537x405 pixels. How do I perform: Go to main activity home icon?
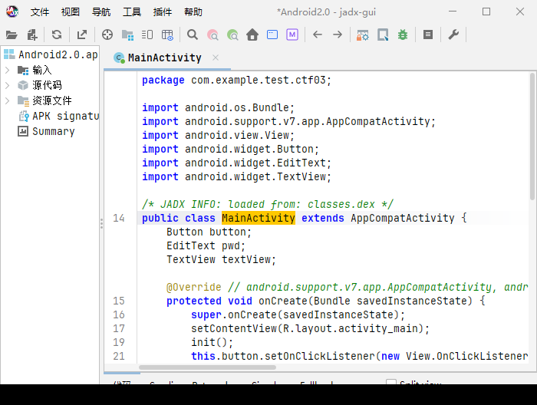[x=252, y=35]
